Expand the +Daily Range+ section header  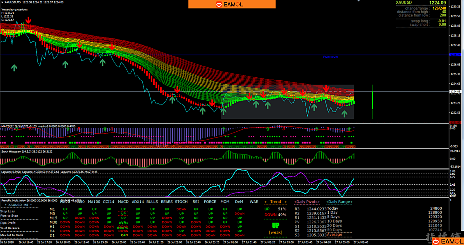339,202
